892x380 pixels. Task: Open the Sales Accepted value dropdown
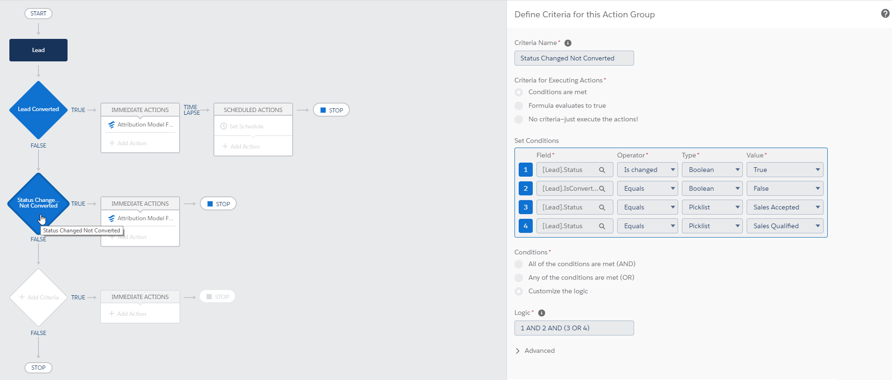pos(785,208)
